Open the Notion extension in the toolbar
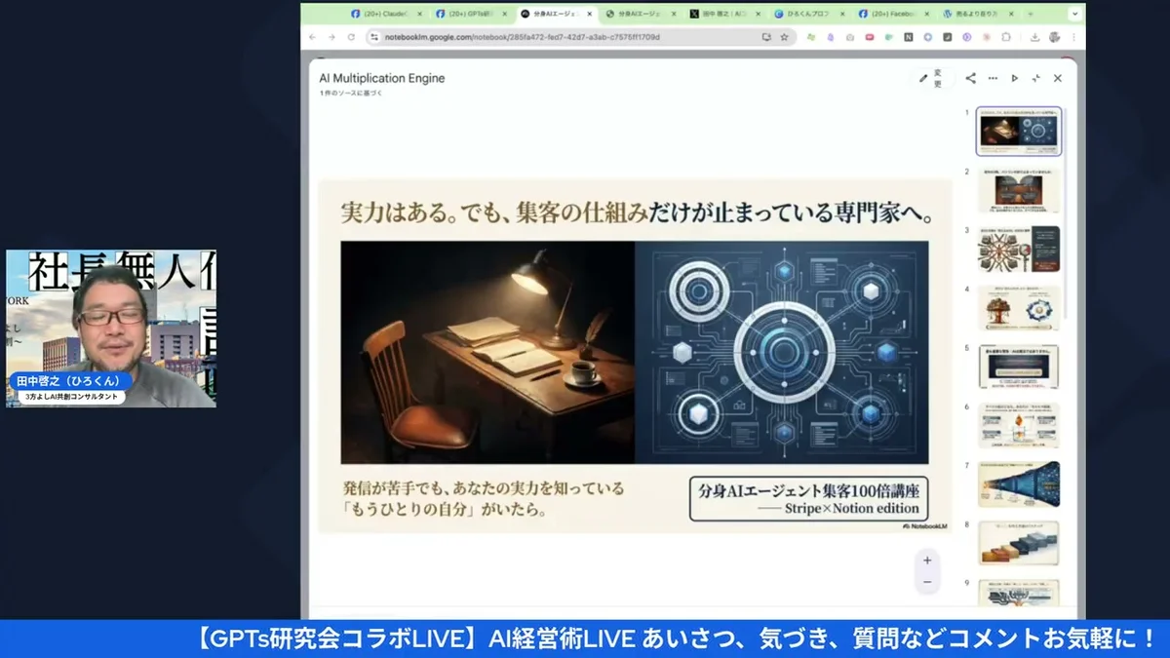1170x658 pixels. [906, 36]
